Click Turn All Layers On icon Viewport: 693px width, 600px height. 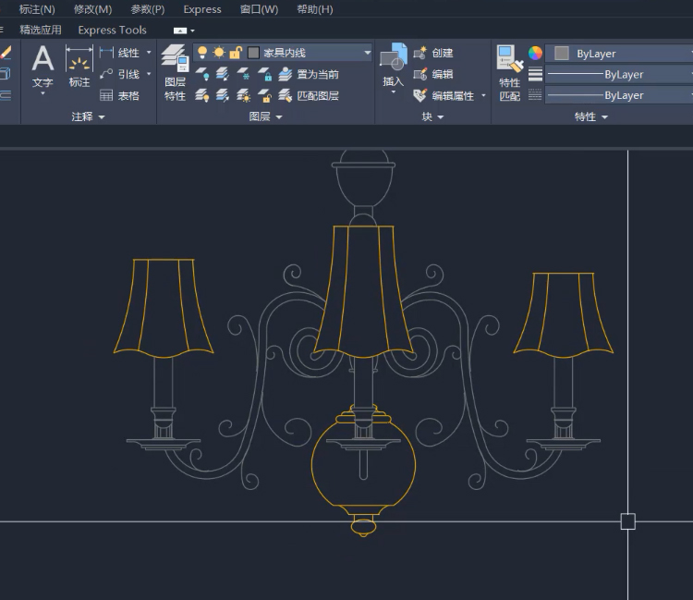tap(203, 95)
